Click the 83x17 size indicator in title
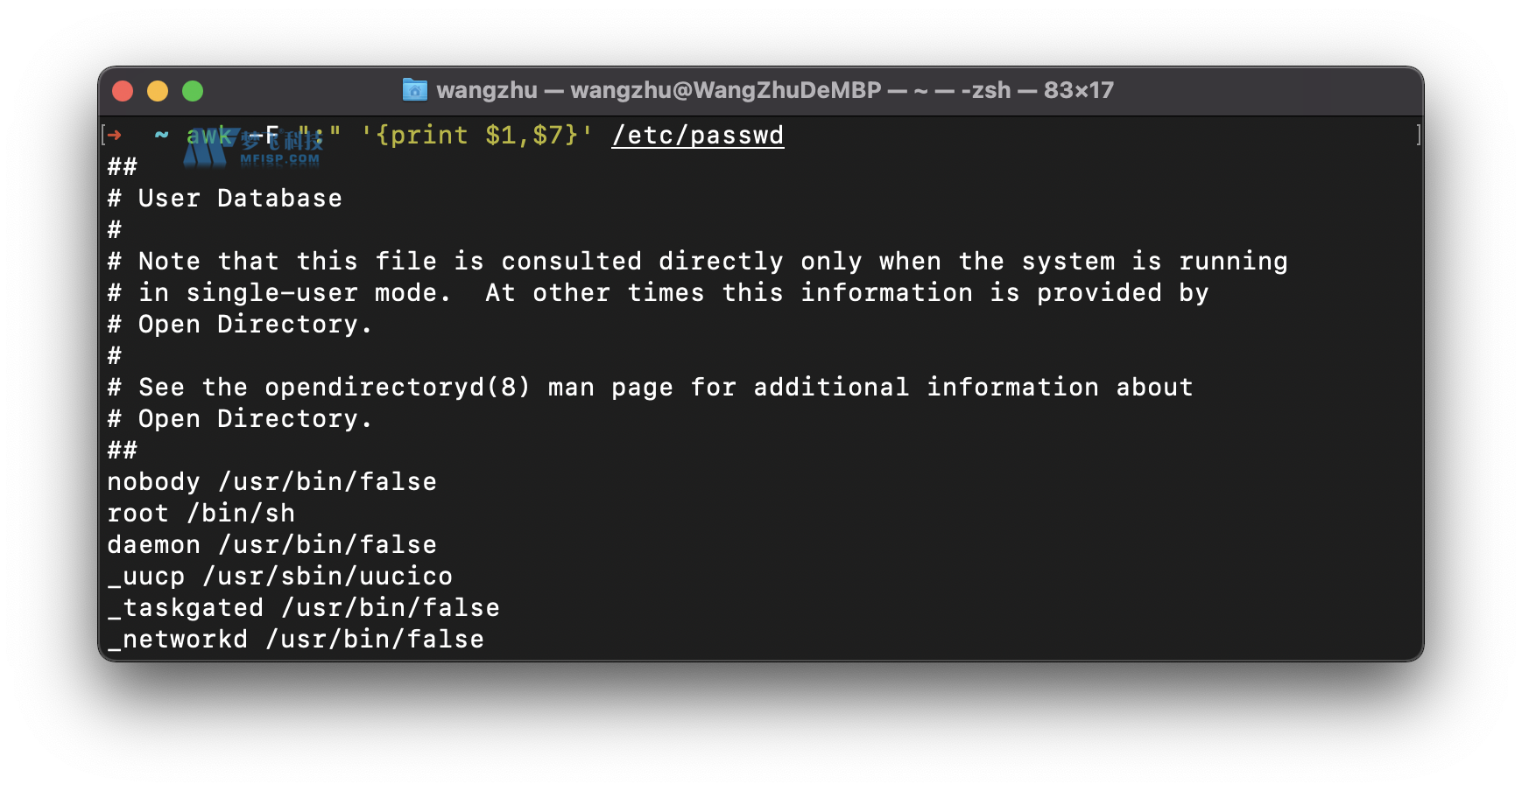 [1077, 90]
